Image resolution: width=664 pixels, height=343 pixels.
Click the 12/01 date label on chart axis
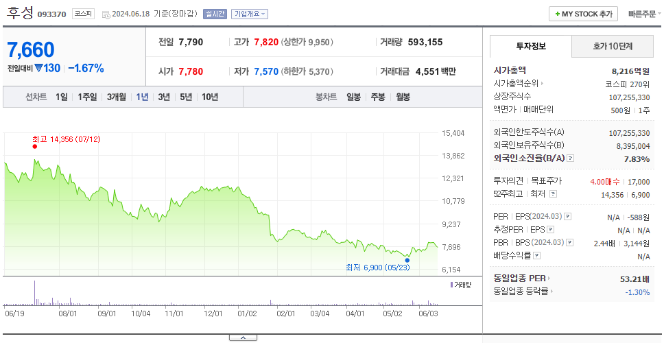[213, 314]
